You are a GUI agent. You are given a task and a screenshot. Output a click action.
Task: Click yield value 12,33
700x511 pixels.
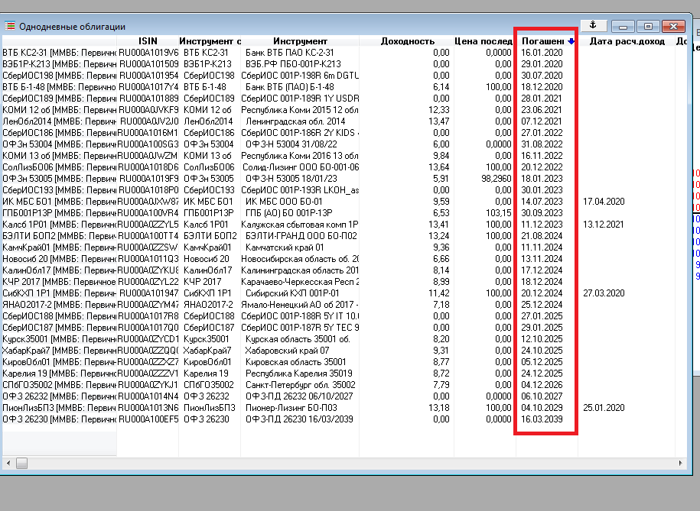point(439,110)
